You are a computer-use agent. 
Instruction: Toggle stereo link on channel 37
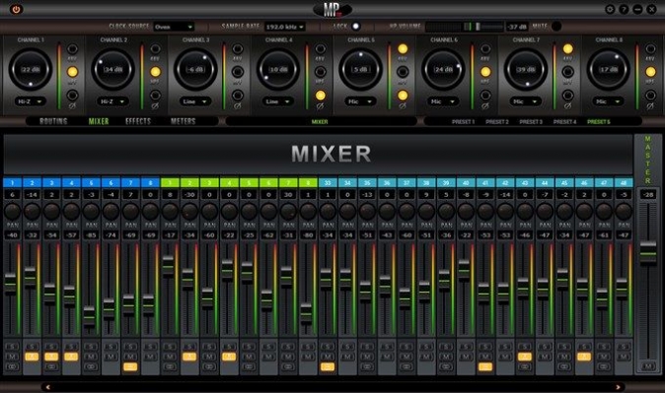pyautogui.click(x=406, y=366)
